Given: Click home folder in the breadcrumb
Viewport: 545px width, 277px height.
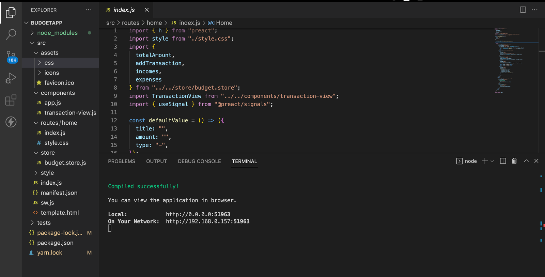Looking at the screenshot, I should coord(154,23).
